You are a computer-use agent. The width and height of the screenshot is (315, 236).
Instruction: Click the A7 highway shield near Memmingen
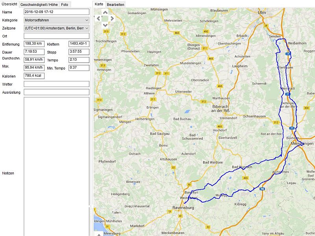pos(291,128)
